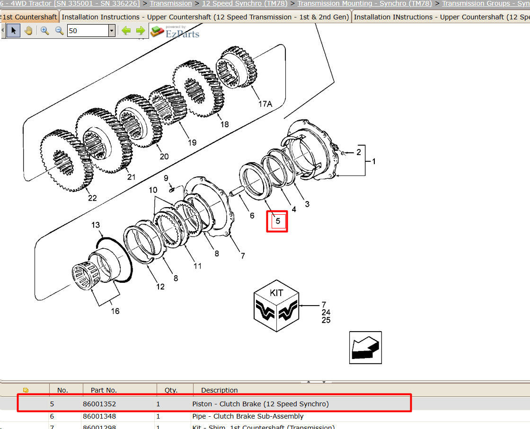Screen dimensions: 530x429
Task: Select the pointer arrow tool
Action: (x=14, y=31)
